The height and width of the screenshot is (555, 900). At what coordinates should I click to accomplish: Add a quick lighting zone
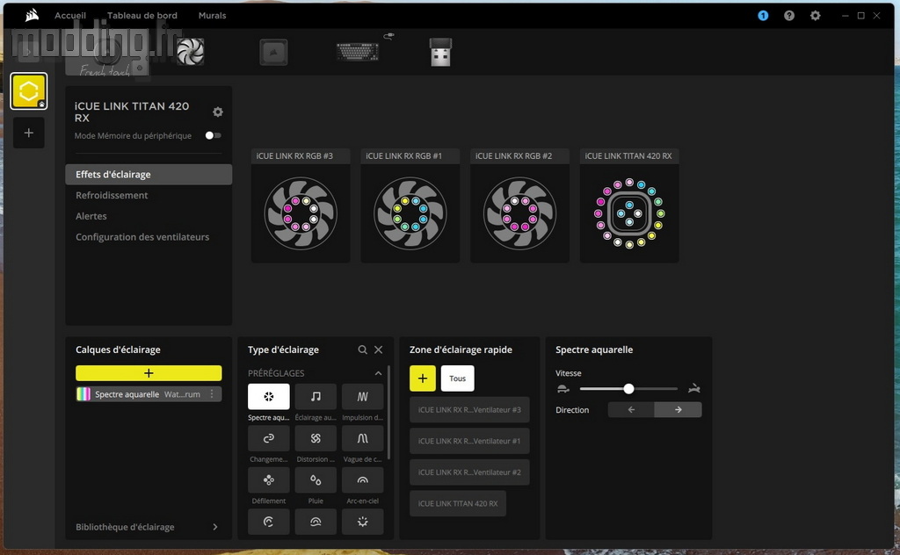coord(423,378)
